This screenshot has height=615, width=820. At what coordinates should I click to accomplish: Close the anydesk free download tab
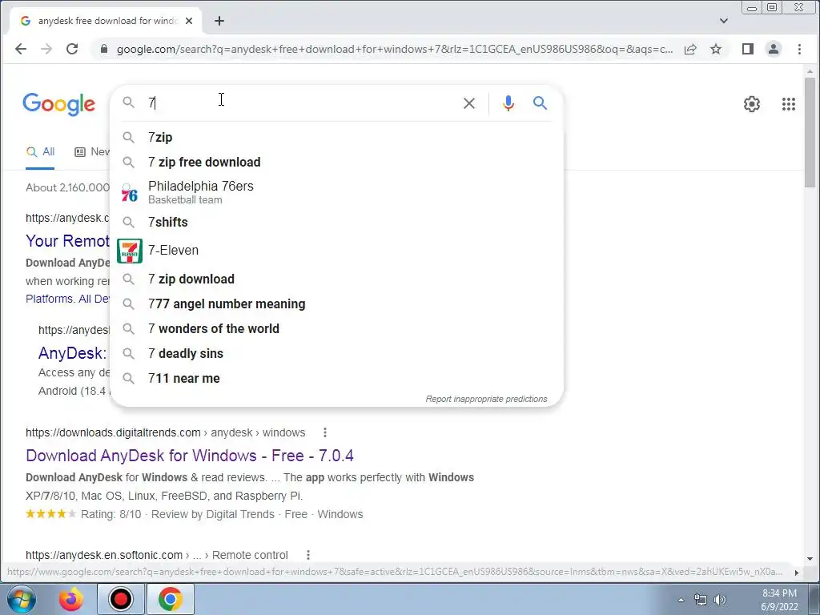[189, 21]
